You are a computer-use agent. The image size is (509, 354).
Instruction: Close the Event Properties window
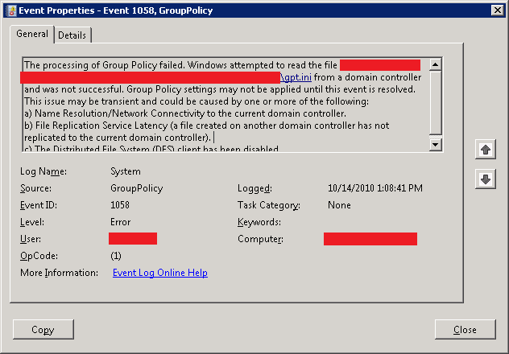tap(497, 10)
